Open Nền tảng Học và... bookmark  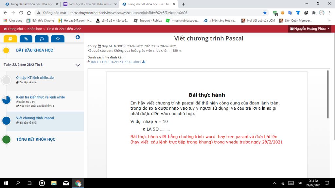coord(220,21)
